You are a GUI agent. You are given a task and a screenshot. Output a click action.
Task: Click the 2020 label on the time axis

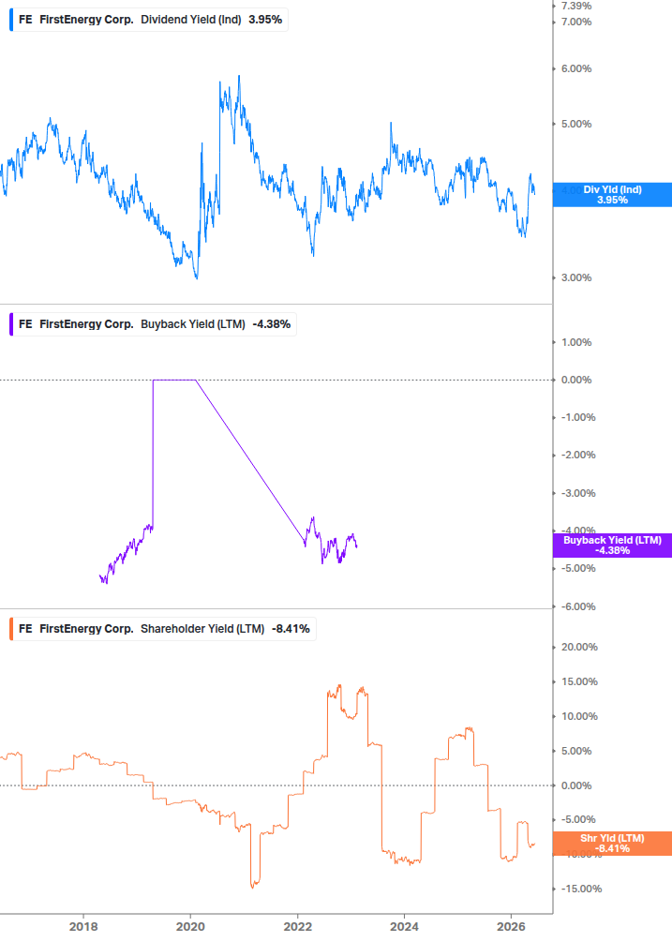click(x=190, y=926)
